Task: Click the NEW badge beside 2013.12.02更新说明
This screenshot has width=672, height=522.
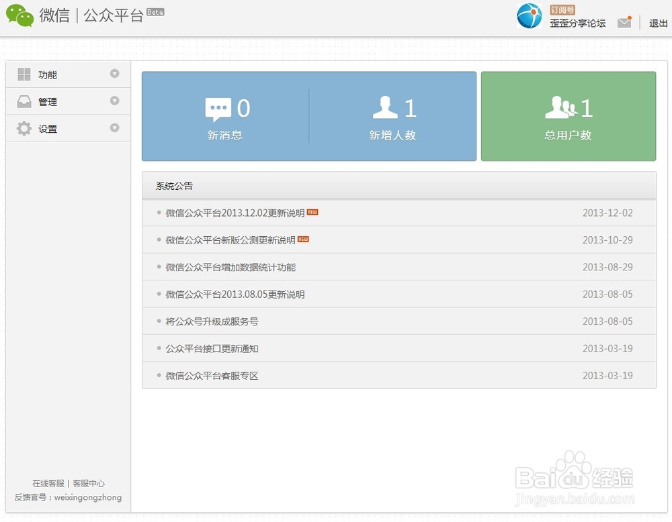Action: click(x=312, y=212)
